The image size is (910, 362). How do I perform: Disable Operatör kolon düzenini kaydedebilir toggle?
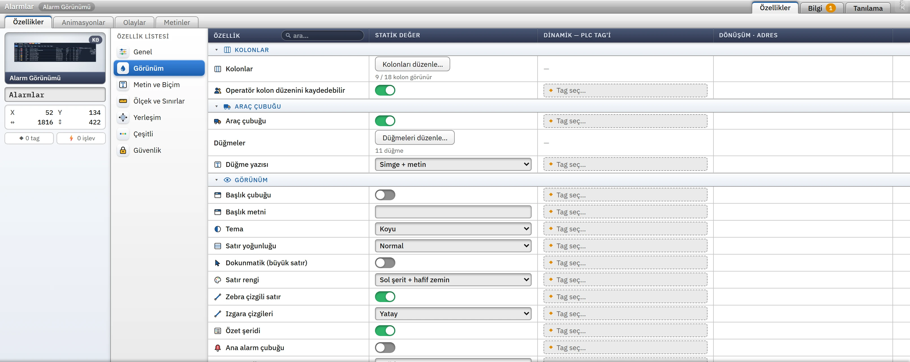385,90
